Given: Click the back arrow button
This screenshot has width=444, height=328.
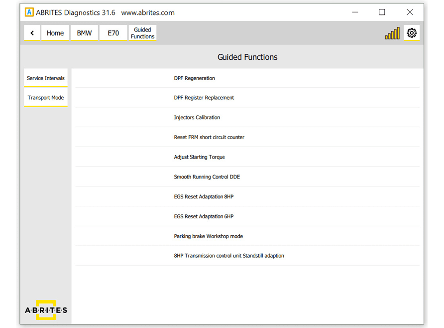Looking at the screenshot, I should pos(32,33).
